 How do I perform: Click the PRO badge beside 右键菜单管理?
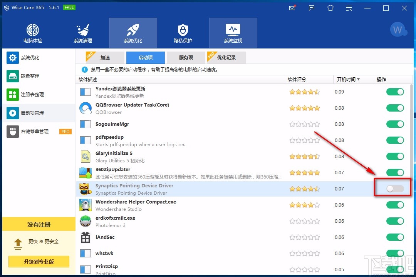pyautogui.click(x=65, y=132)
